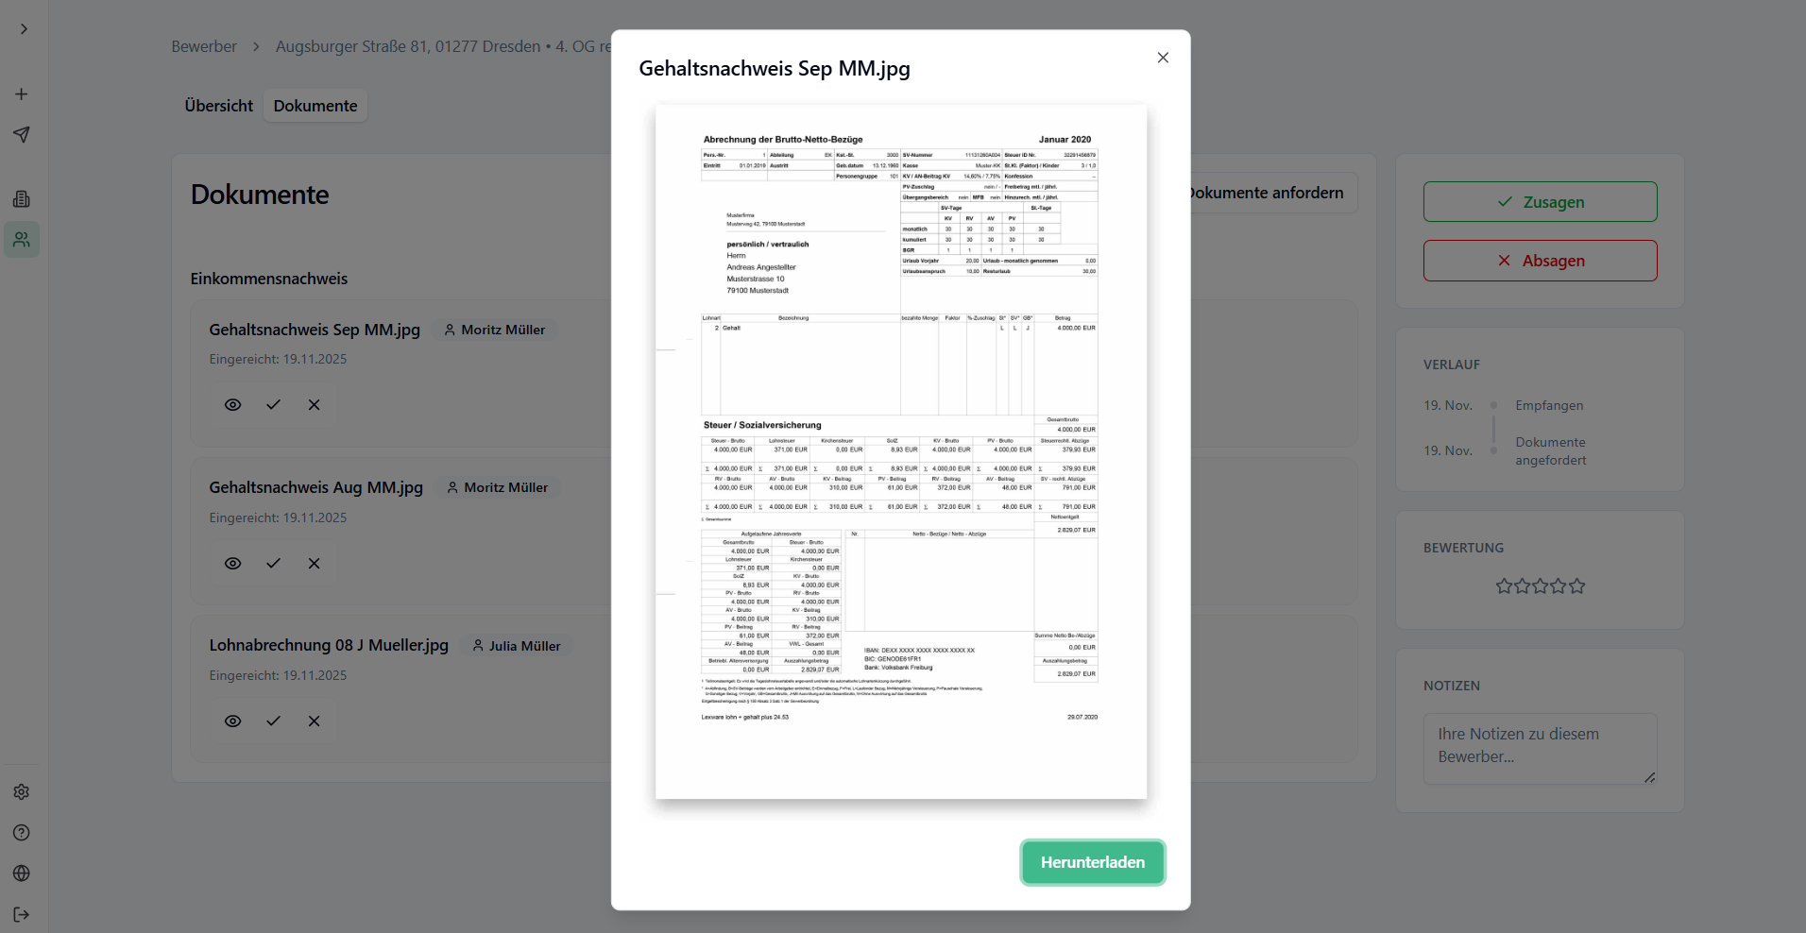Approve Gehaltsnachweis Sep MM.jpg with the checkmark

point(274,405)
